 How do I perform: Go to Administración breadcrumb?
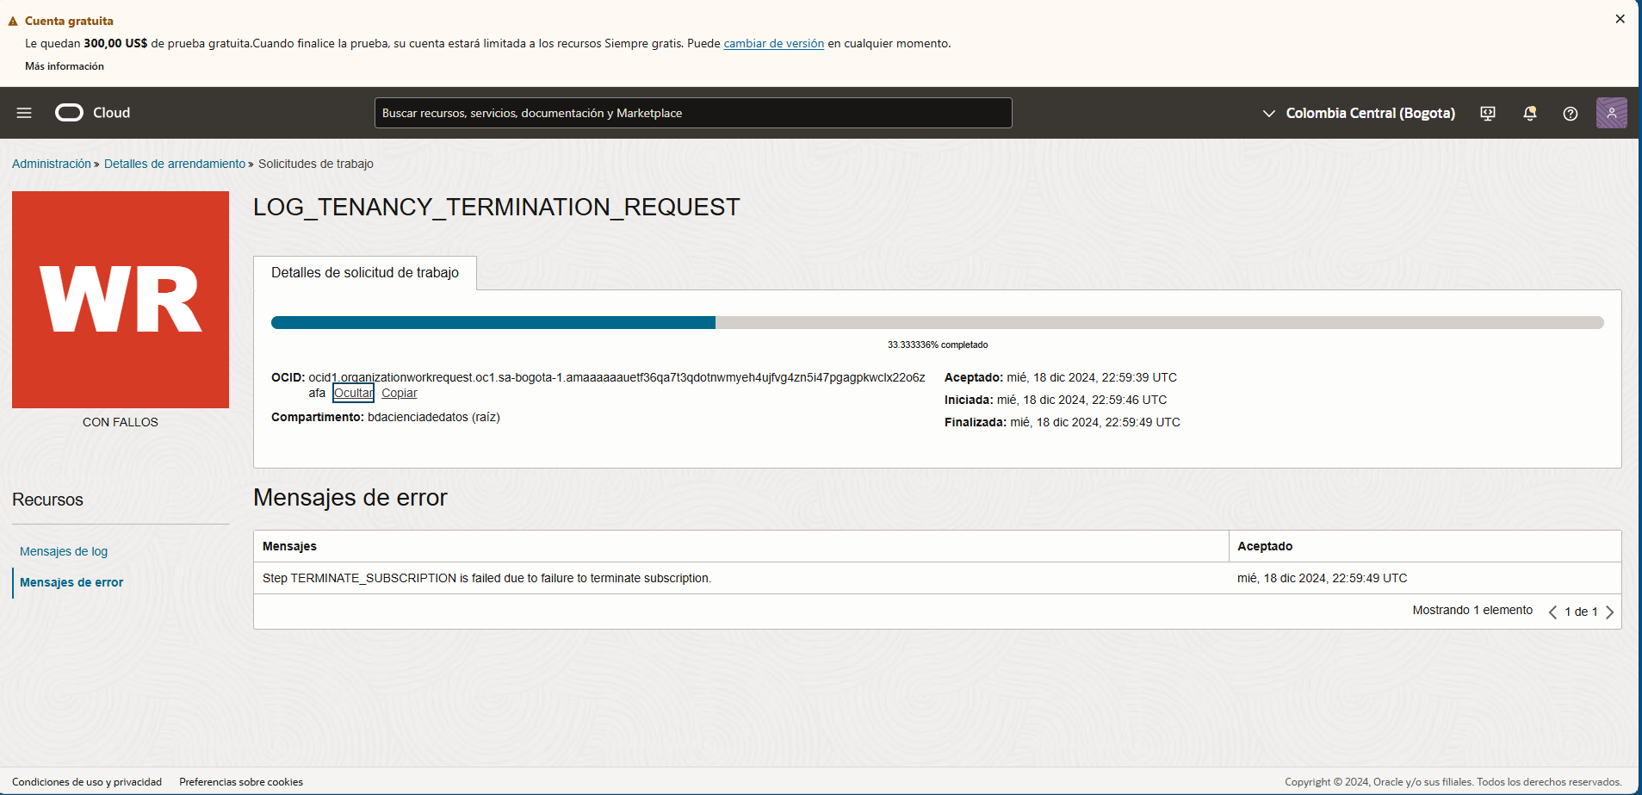coord(52,164)
